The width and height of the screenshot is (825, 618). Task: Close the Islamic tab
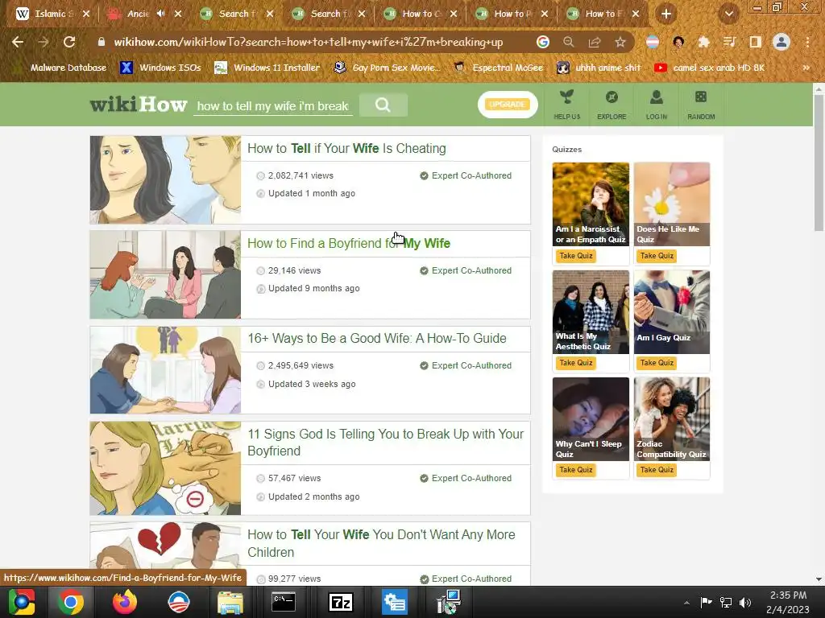click(86, 14)
